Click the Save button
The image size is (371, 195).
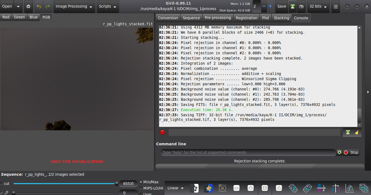pyautogui.click(x=282, y=7)
